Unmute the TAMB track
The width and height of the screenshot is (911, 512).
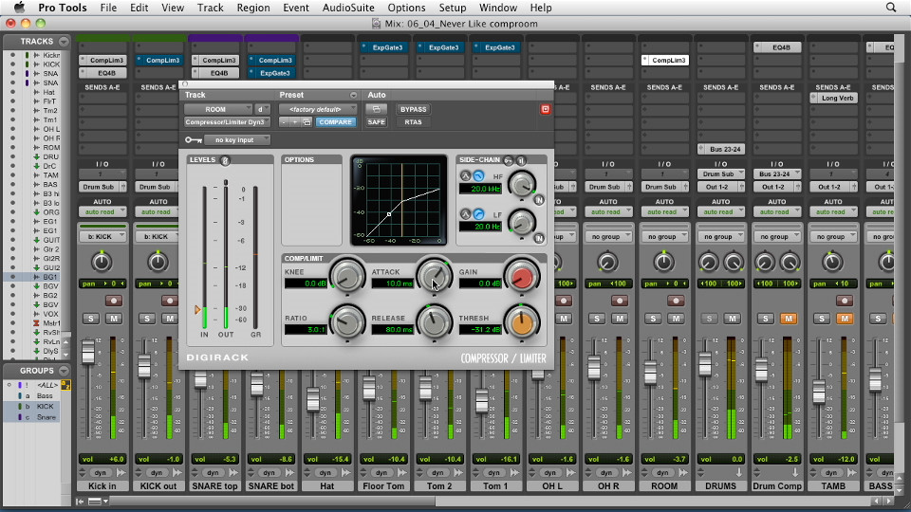(x=845, y=319)
